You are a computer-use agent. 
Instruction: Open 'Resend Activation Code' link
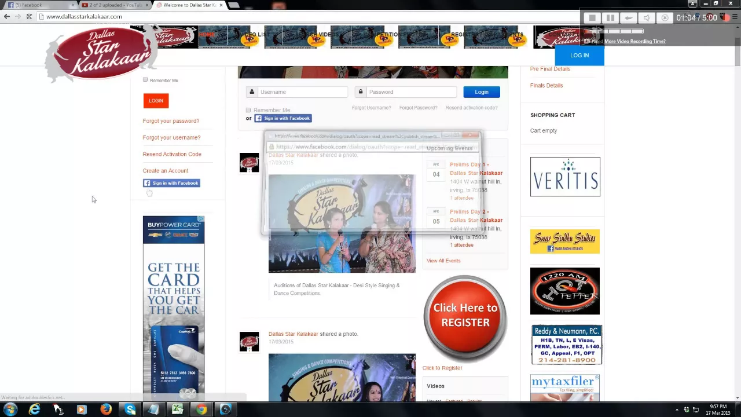[x=172, y=154]
